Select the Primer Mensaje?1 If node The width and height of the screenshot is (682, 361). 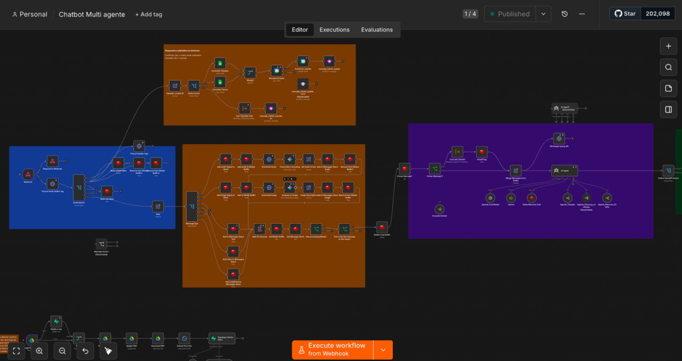click(435, 169)
